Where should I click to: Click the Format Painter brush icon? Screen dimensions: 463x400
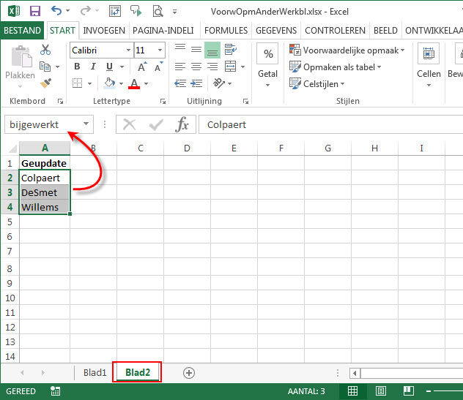(x=45, y=83)
